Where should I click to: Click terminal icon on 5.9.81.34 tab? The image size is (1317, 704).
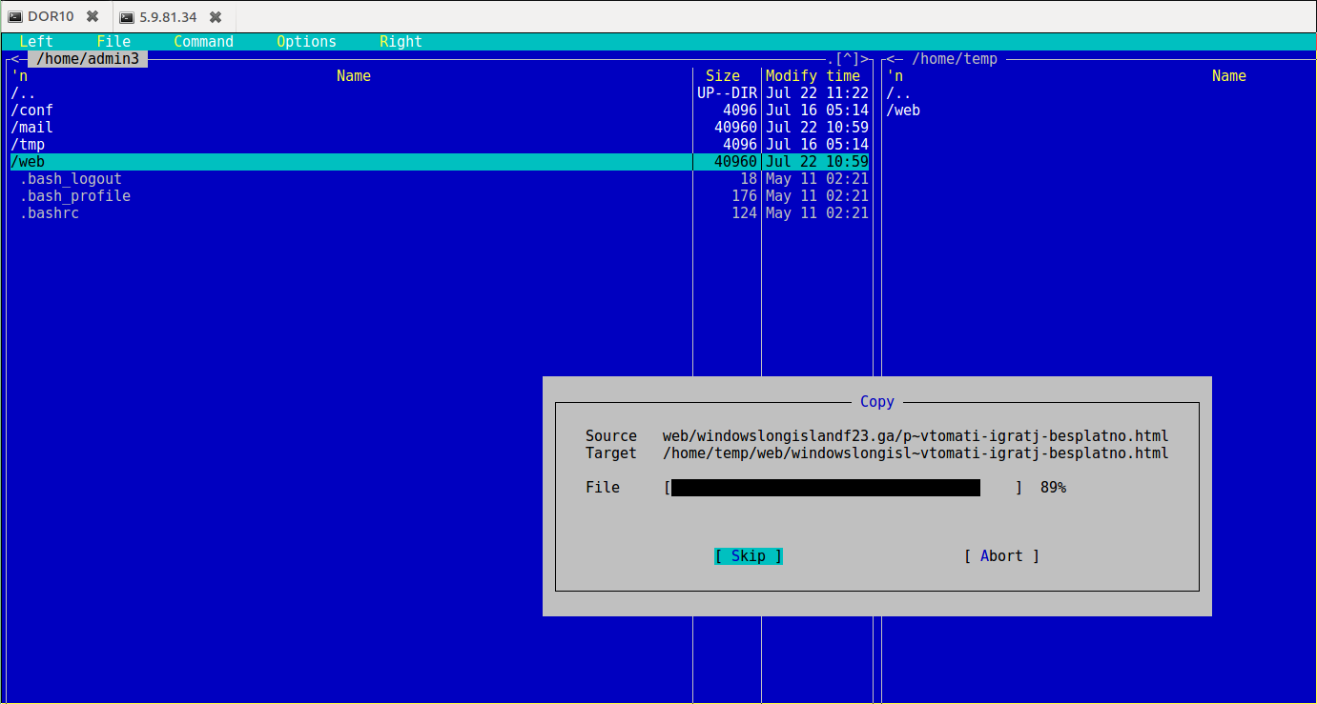point(127,17)
